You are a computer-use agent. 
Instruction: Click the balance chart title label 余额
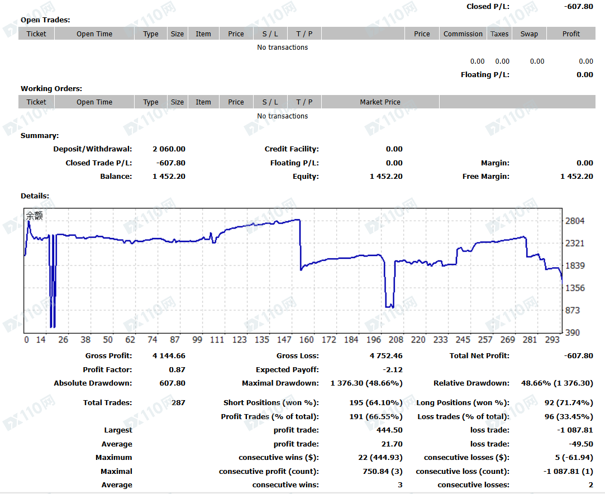(x=34, y=215)
